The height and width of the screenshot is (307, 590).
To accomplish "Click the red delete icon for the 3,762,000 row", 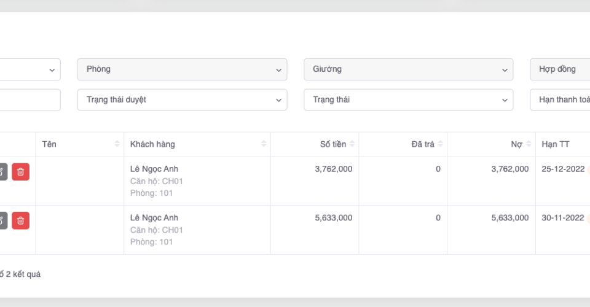I will (20, 172).
